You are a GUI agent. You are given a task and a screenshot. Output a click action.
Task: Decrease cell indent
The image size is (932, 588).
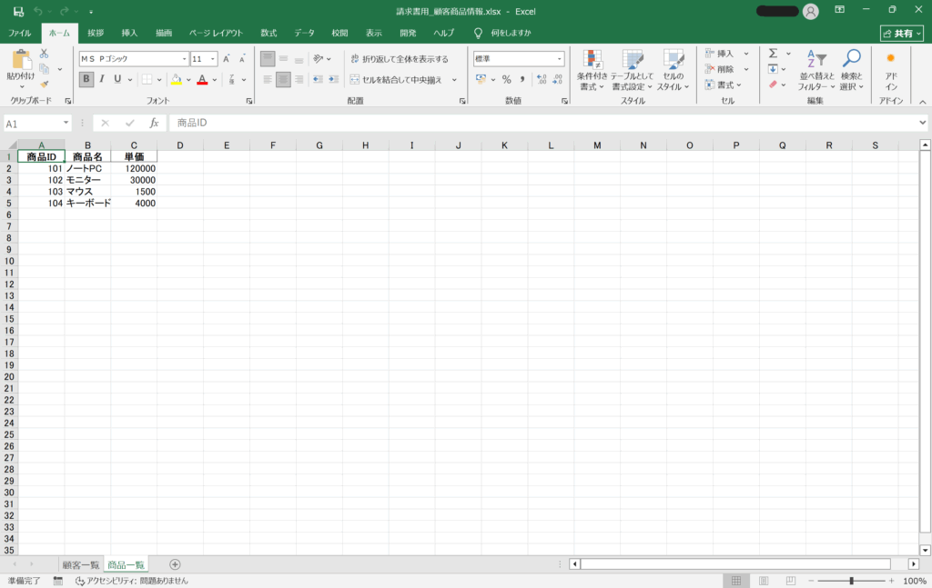click(318, 79)
